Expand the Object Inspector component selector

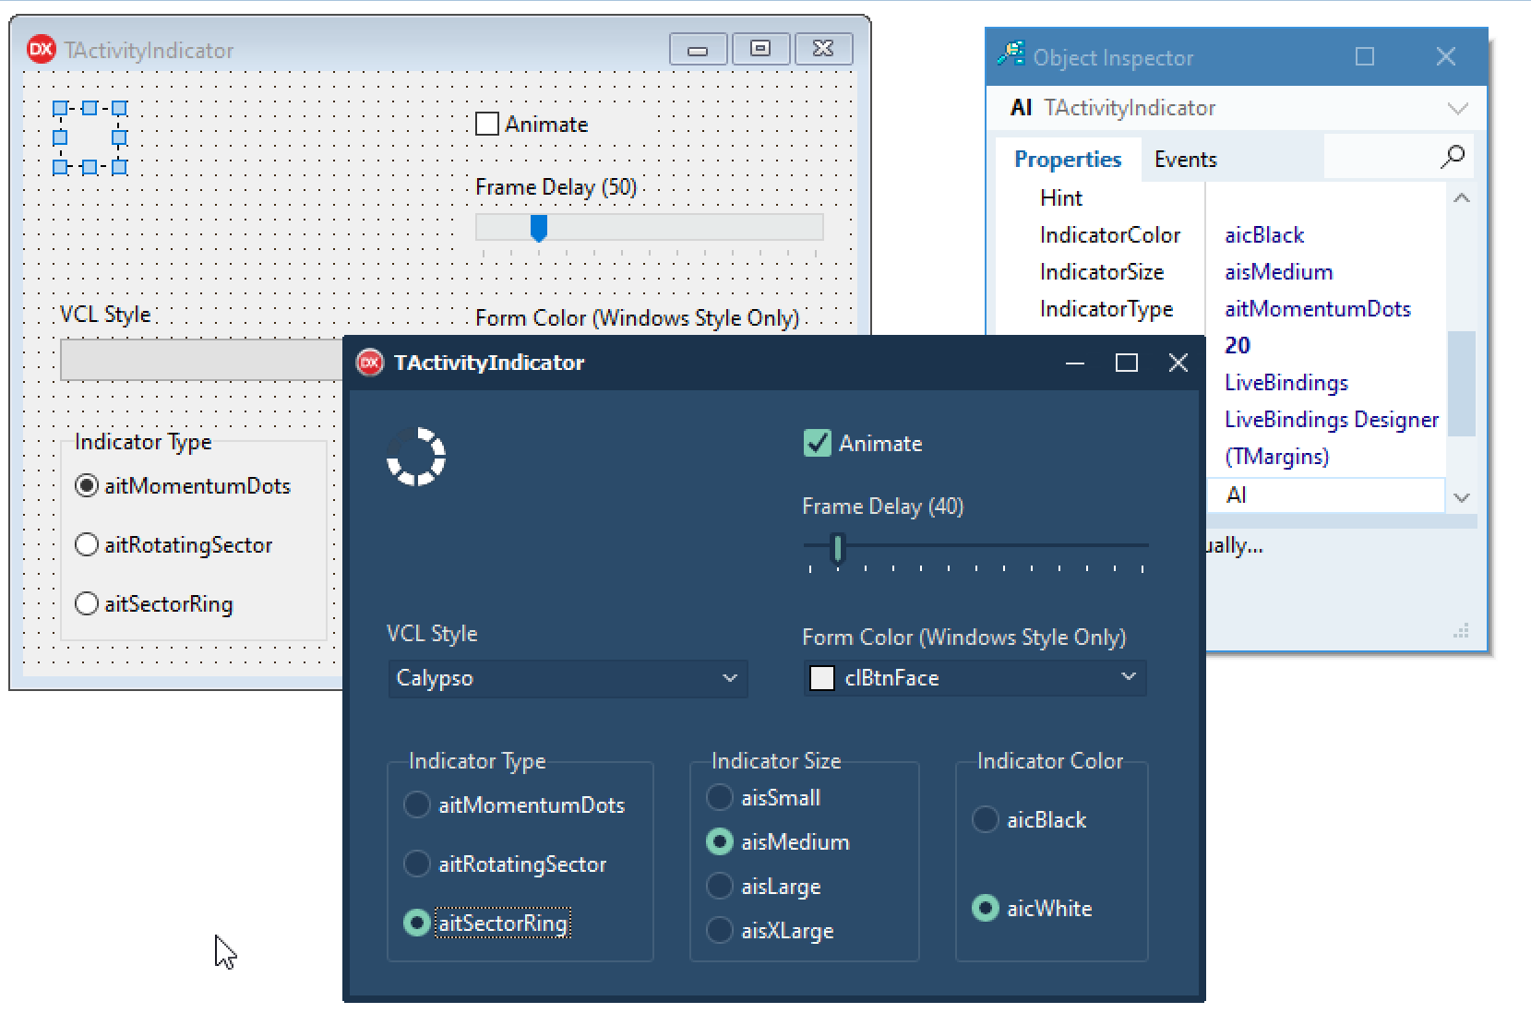[1457, 109]
